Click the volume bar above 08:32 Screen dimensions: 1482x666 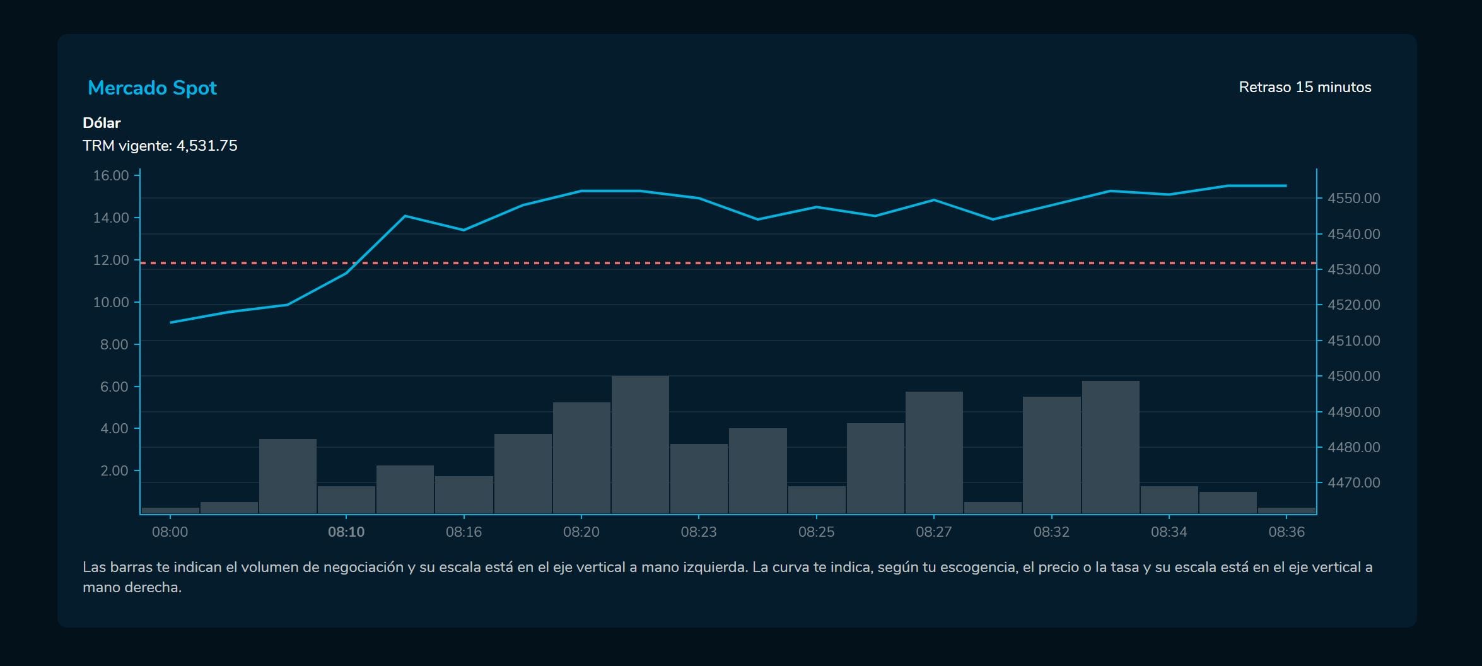(1051, 455)
